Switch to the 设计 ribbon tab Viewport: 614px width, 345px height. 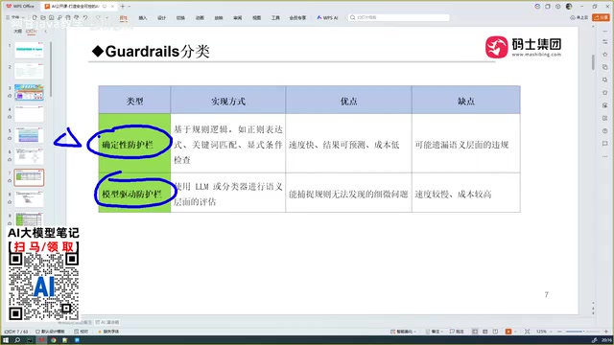tap(161, 18)
